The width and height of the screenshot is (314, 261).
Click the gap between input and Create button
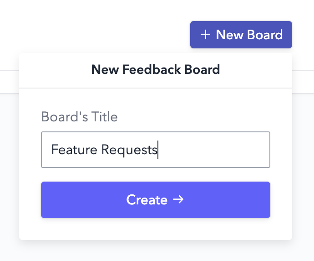pyautogui.click(x=156, y=175)
